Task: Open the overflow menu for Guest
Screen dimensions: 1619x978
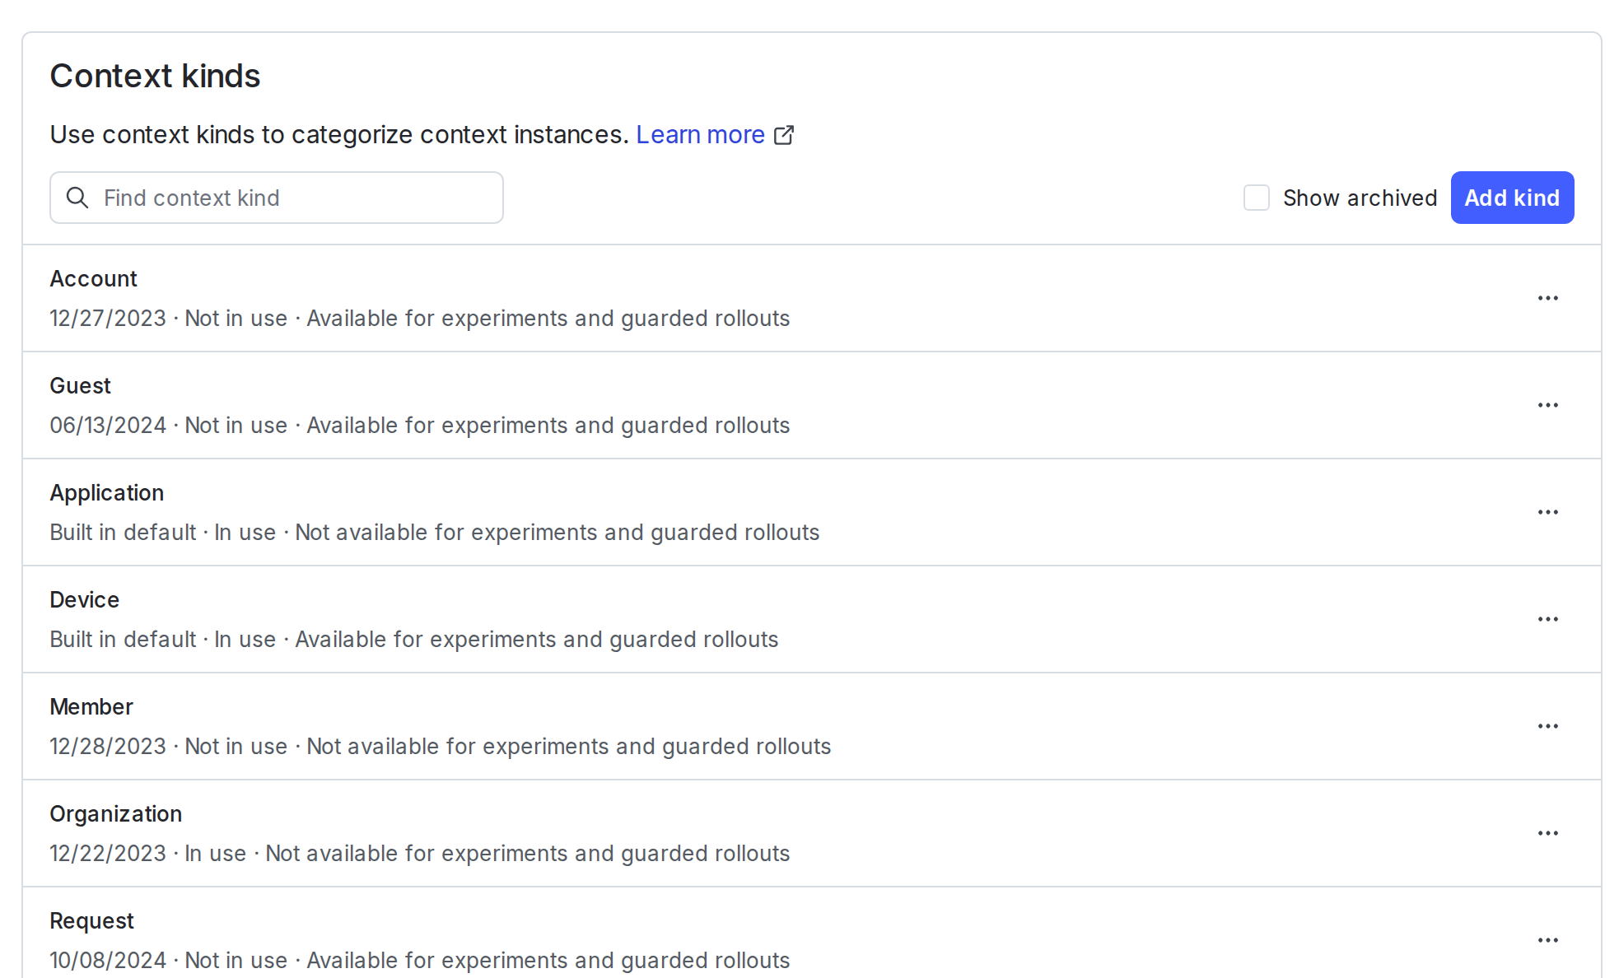Action: click(1548, 404)
